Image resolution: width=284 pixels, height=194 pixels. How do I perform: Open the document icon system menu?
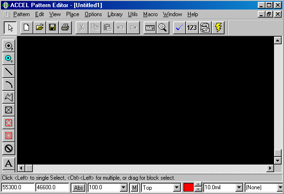click(7, 14)
